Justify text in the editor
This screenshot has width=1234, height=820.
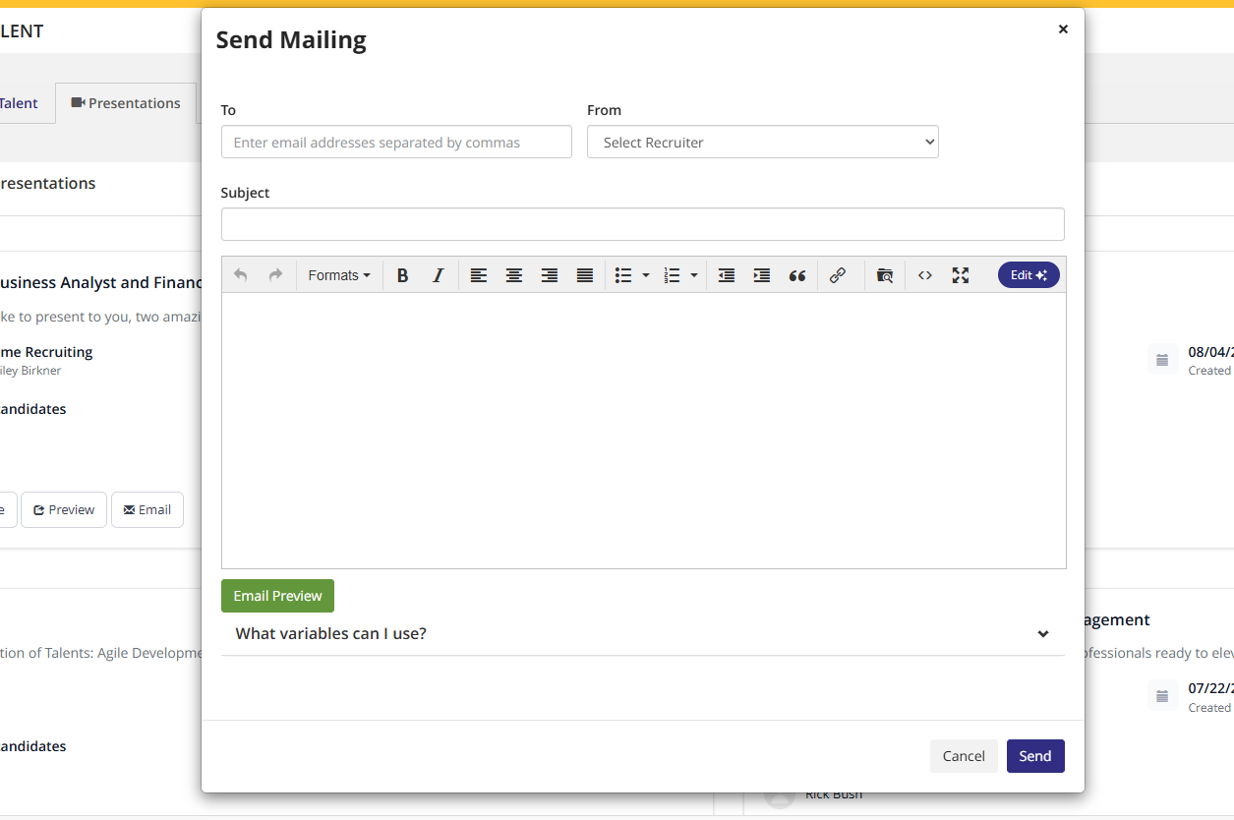pyautogui.click(x=584, y=275)
